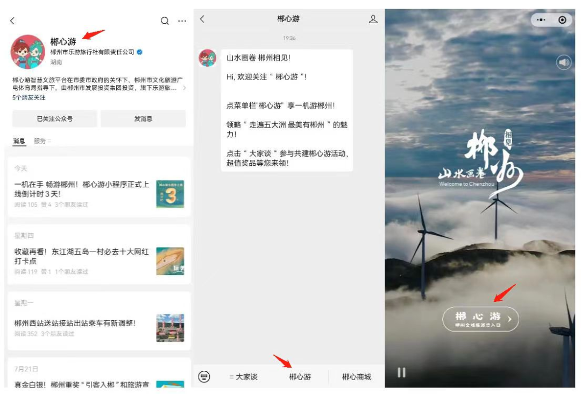Click company name 郴州市乐游旅行社有限责任公司
581x394 pixels.
tap(93, 52)
